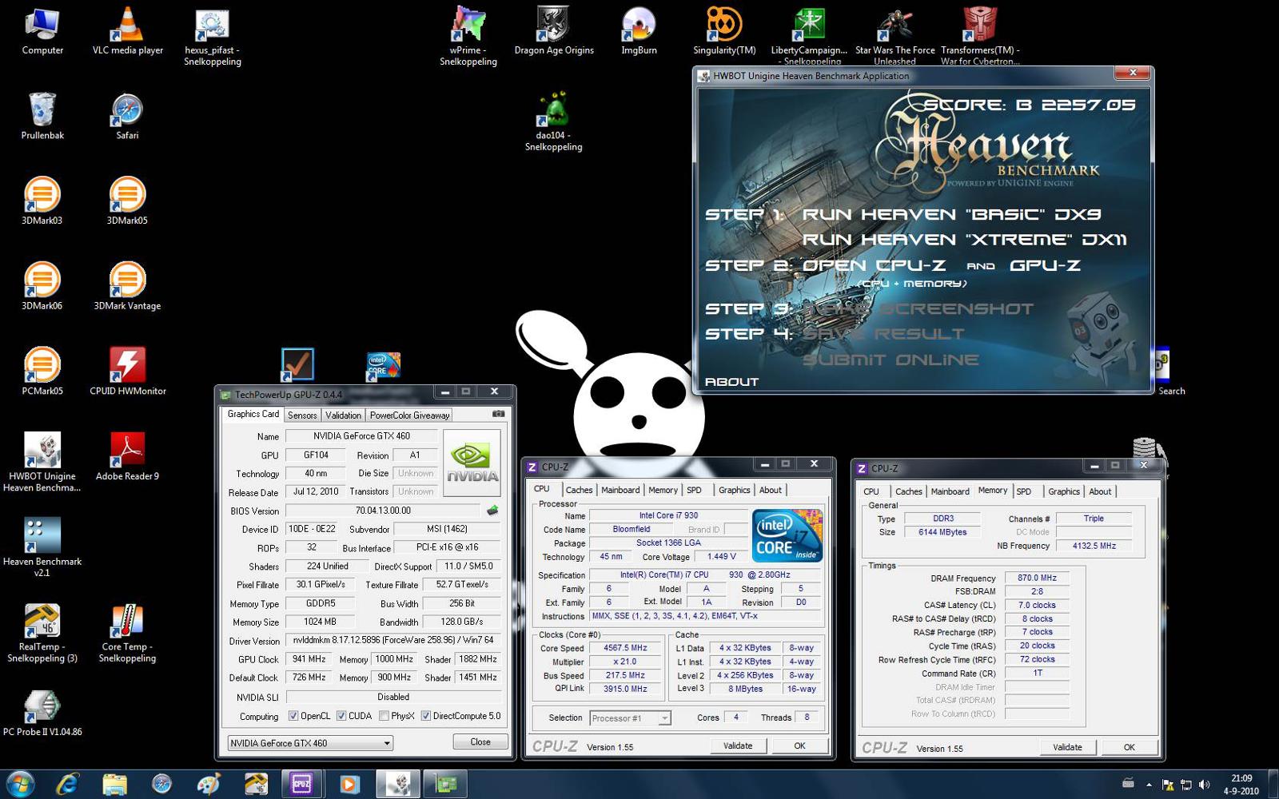Launch Dragon Age Origins icon
Image resolution: width=1279 pixels, height=799 pixels.
(x=554, y=30)
